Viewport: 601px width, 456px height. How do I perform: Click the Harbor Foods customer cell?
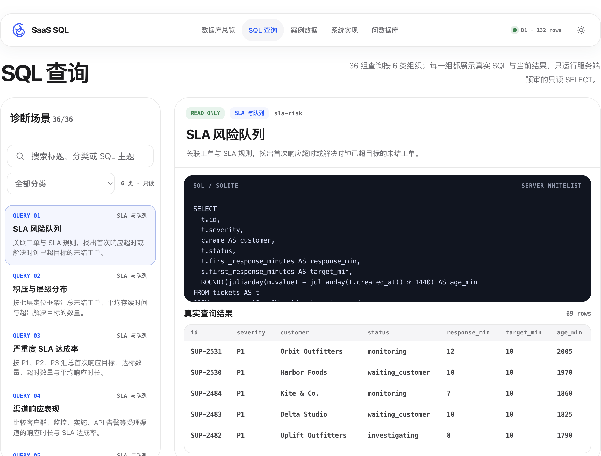[x=304, y=372]
